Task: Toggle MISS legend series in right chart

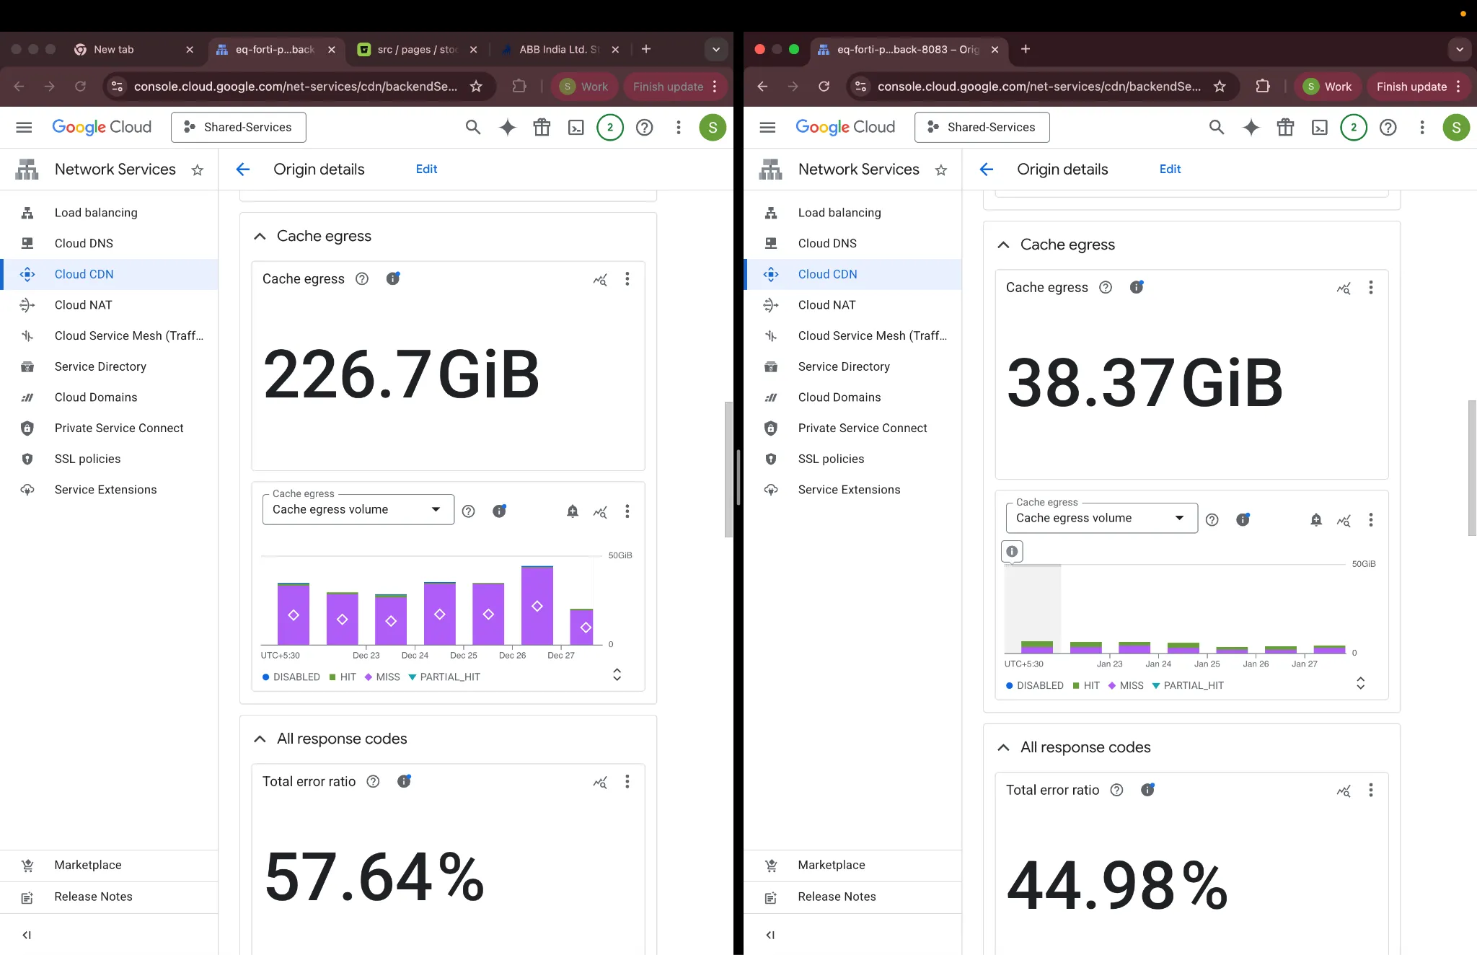Action: click(1126, 686)
